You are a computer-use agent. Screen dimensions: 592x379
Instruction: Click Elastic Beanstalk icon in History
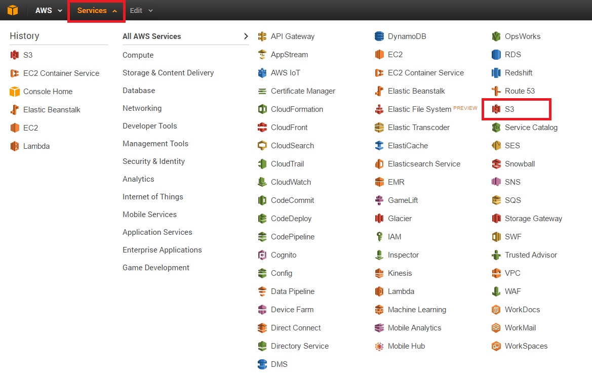tap(14, 110)
